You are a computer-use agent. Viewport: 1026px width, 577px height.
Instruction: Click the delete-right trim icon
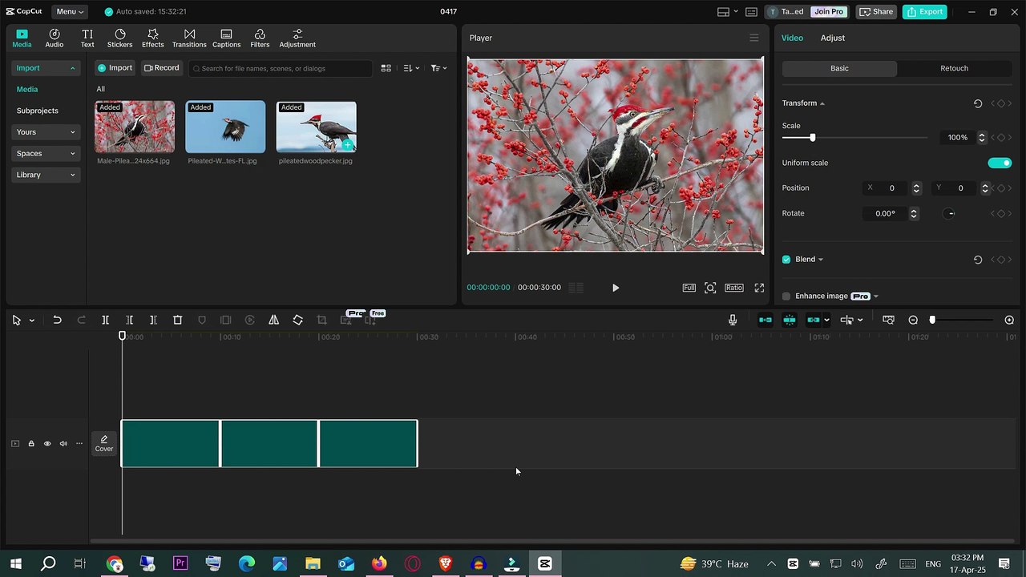click(x=153, y=320)
